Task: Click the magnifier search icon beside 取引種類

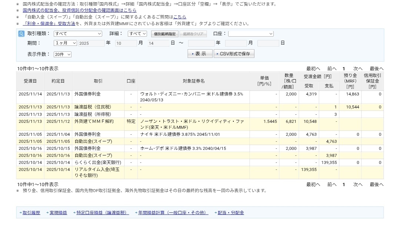Action: coord(21,34)
